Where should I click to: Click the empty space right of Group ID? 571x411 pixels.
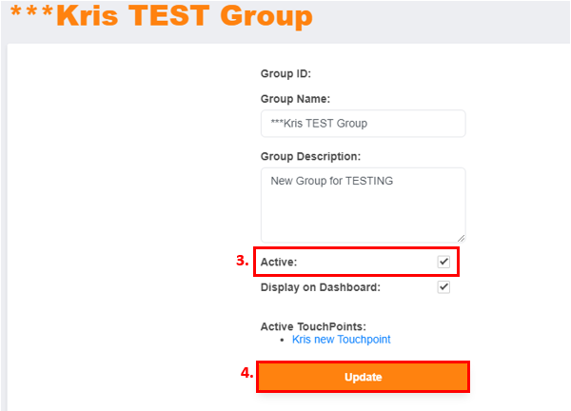[400, 73]
